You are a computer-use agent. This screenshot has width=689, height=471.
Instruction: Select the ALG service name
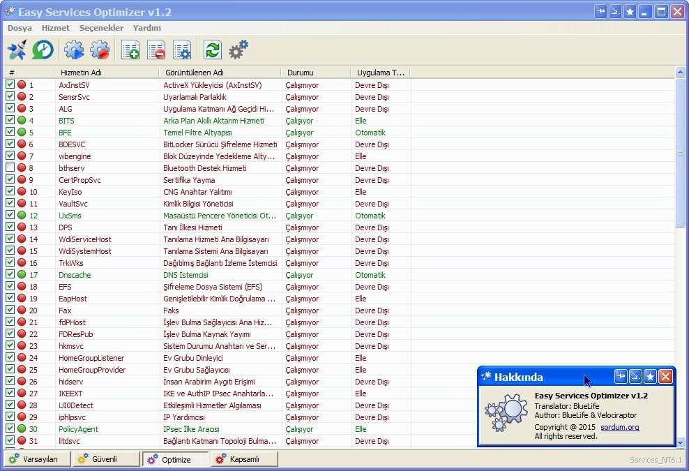pyautogui.click(x=66, y=109)
